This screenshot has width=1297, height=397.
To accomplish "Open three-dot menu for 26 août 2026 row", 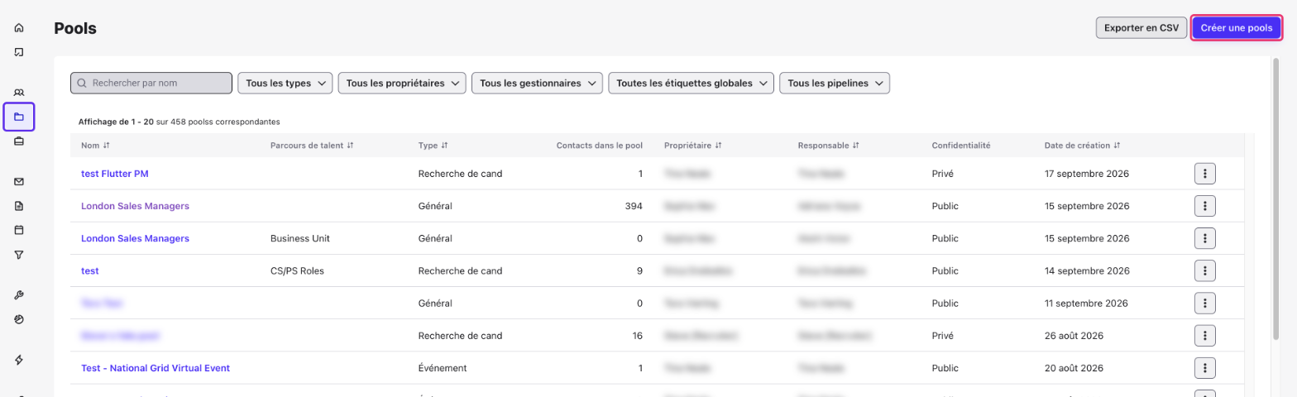I will coord(1205,336).
